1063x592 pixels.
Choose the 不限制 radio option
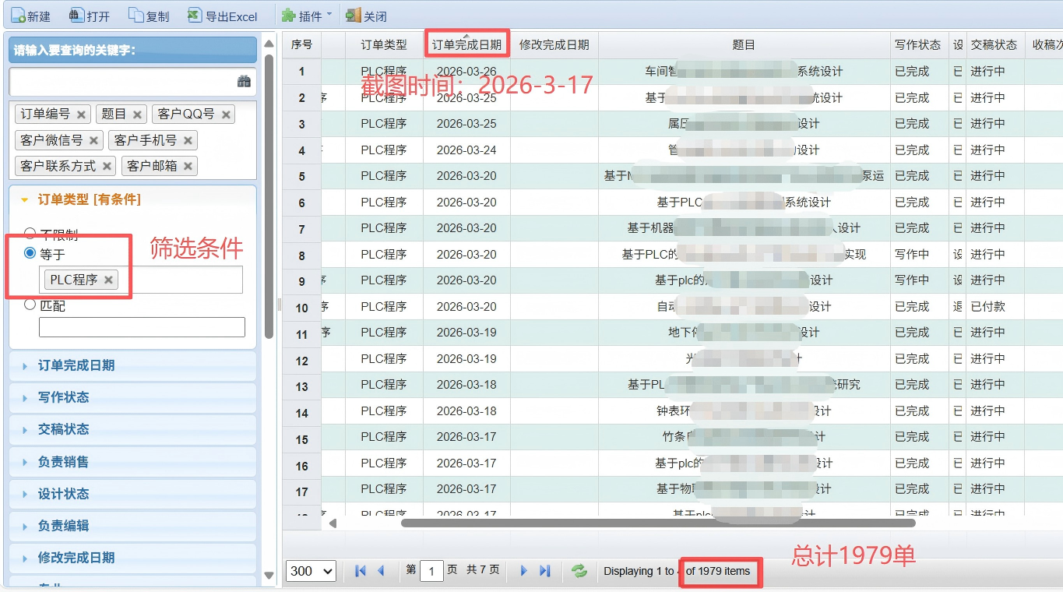click(x=29, y=231)
